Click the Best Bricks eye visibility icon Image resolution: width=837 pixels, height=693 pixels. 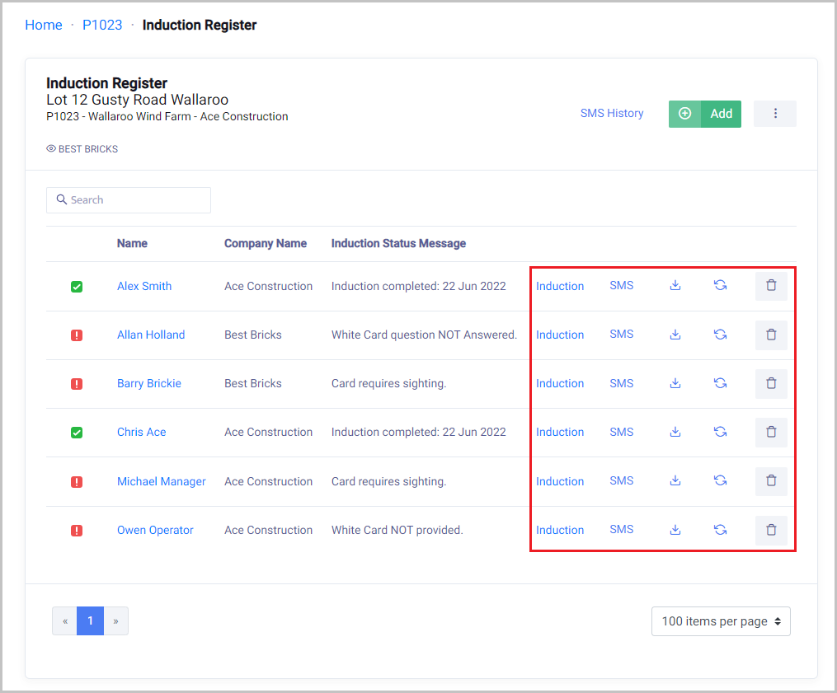[51, 149]
